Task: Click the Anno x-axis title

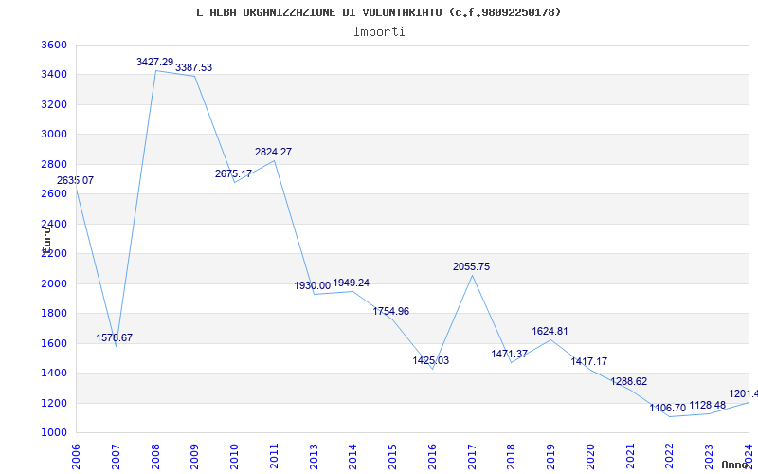Action: coord(735,465)
